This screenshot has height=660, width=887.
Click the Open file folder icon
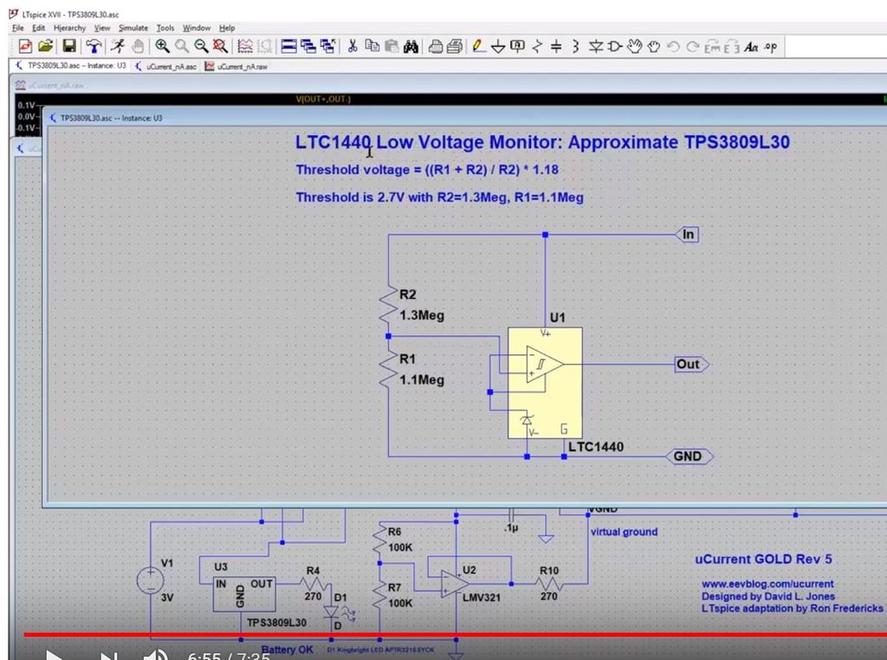point(46,47)
